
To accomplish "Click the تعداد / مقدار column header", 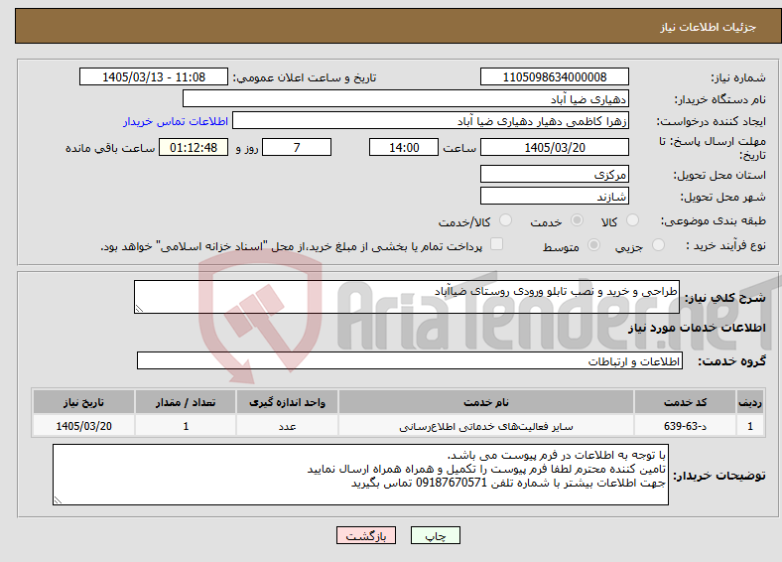I will coord(186,402).
